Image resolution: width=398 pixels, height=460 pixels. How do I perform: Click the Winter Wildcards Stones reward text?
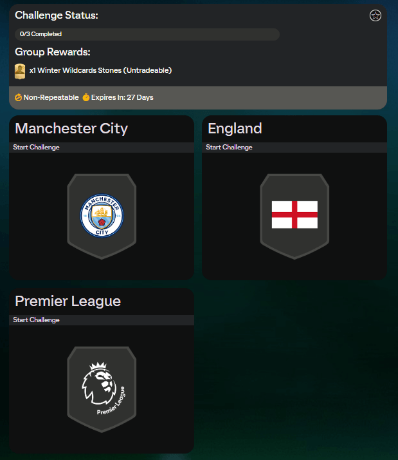click(100, 70)
